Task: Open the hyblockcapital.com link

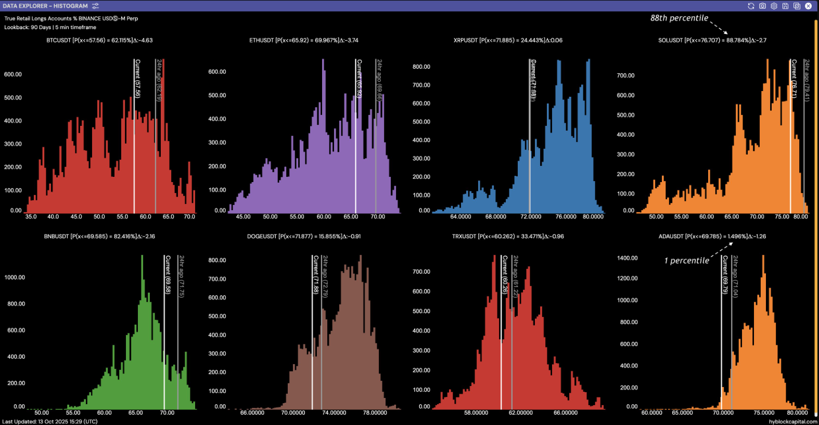Action: click(x=793, y=421)
